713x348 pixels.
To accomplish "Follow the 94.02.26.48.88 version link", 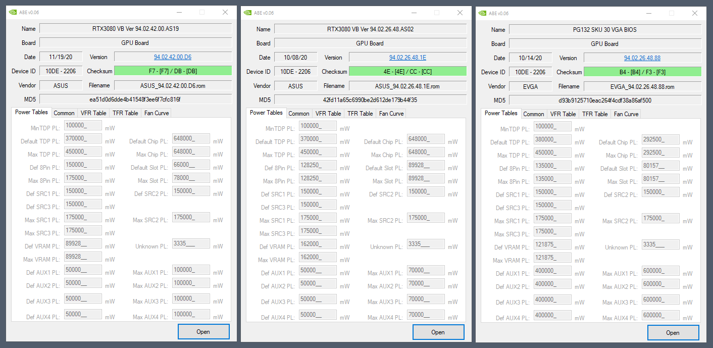I will 642,58.
